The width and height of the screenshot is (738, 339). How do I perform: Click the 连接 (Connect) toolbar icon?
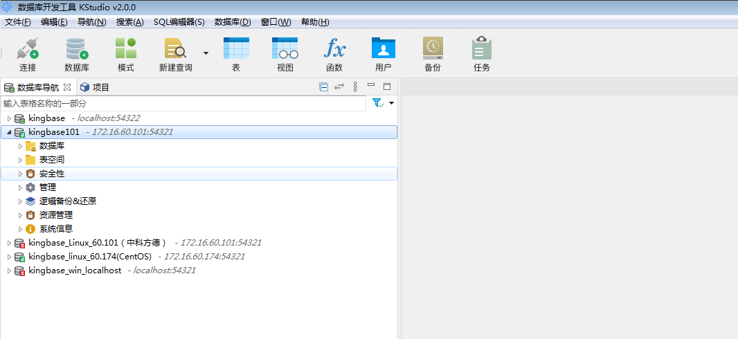[28, 50]
